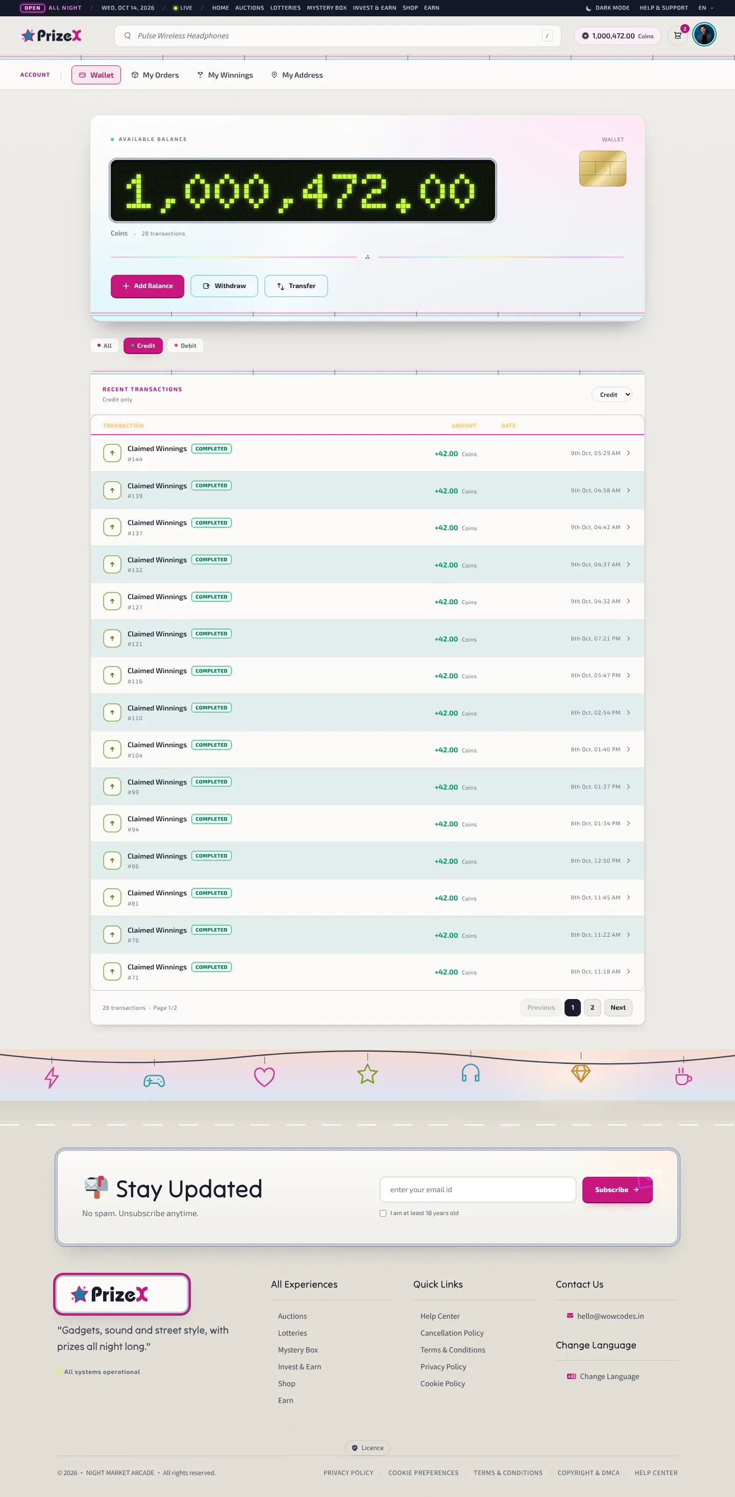Click the Withdraw button
The width and height of the screenshot is (735, 1497).
(x=224, y=286)
